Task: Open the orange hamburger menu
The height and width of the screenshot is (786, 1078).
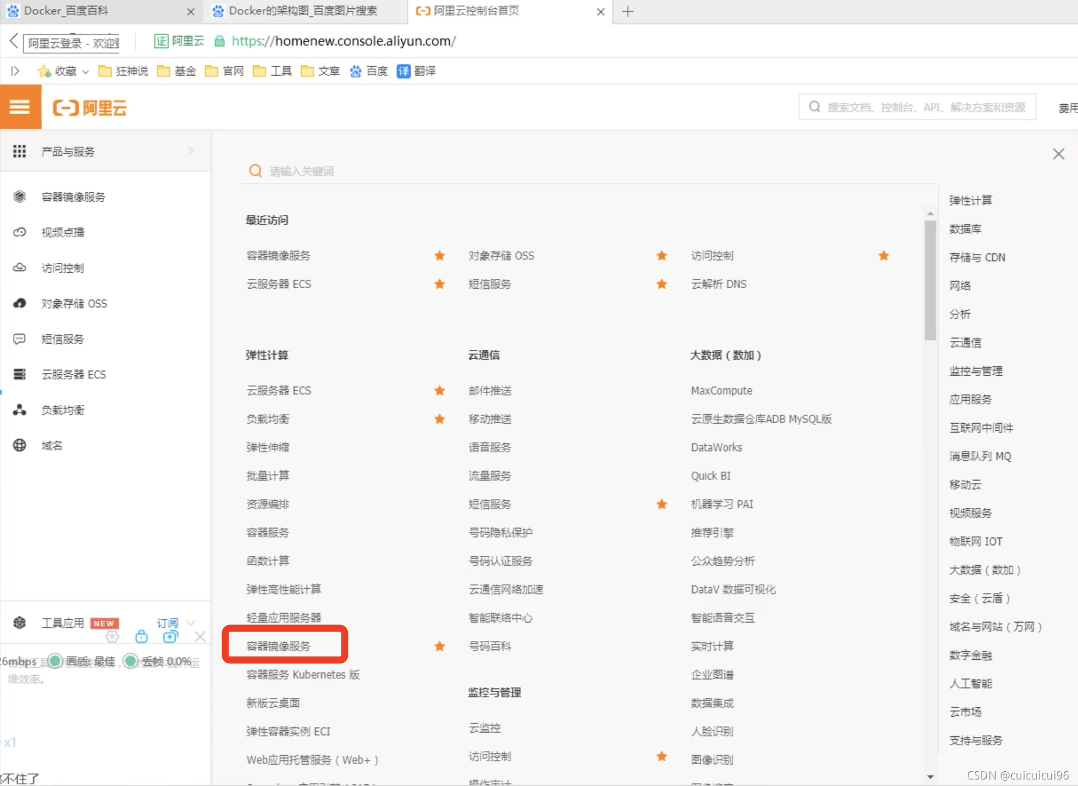Action: coord(20,107)
